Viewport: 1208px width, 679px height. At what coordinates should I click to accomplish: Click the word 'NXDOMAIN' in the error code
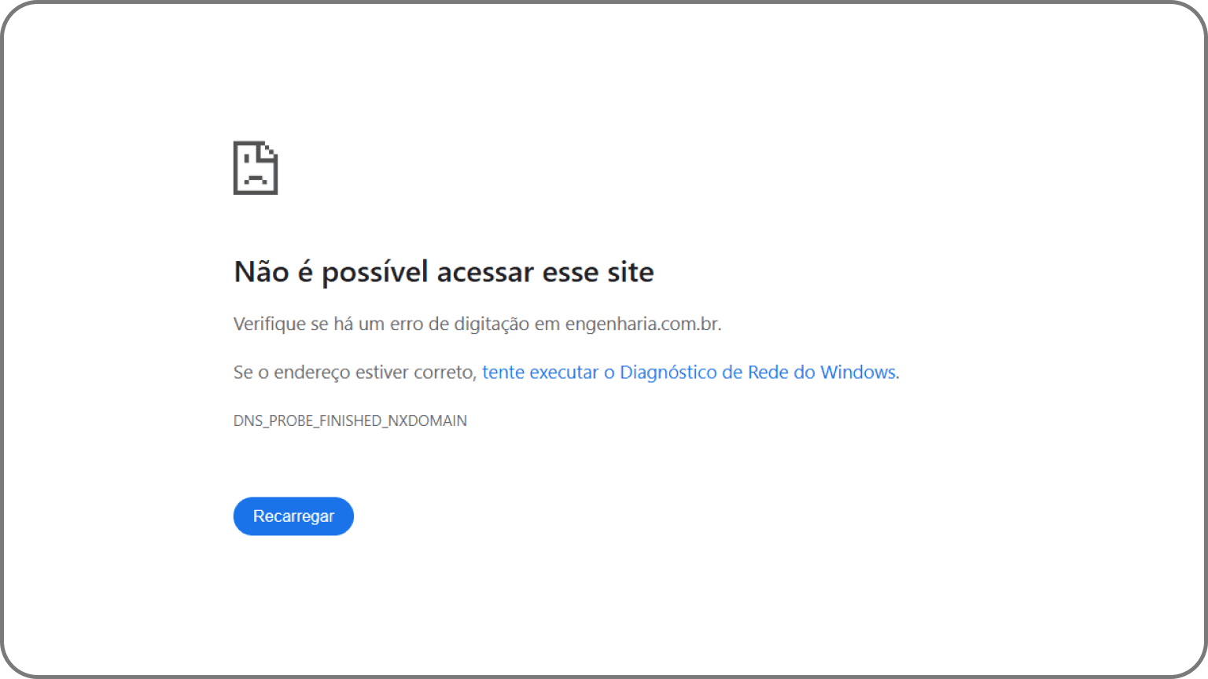[x=427, y=421]
